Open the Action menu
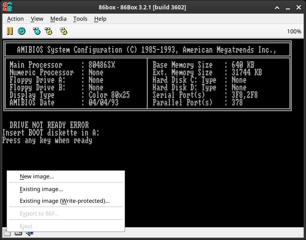306x240 pixels. (x=16, y=19)
